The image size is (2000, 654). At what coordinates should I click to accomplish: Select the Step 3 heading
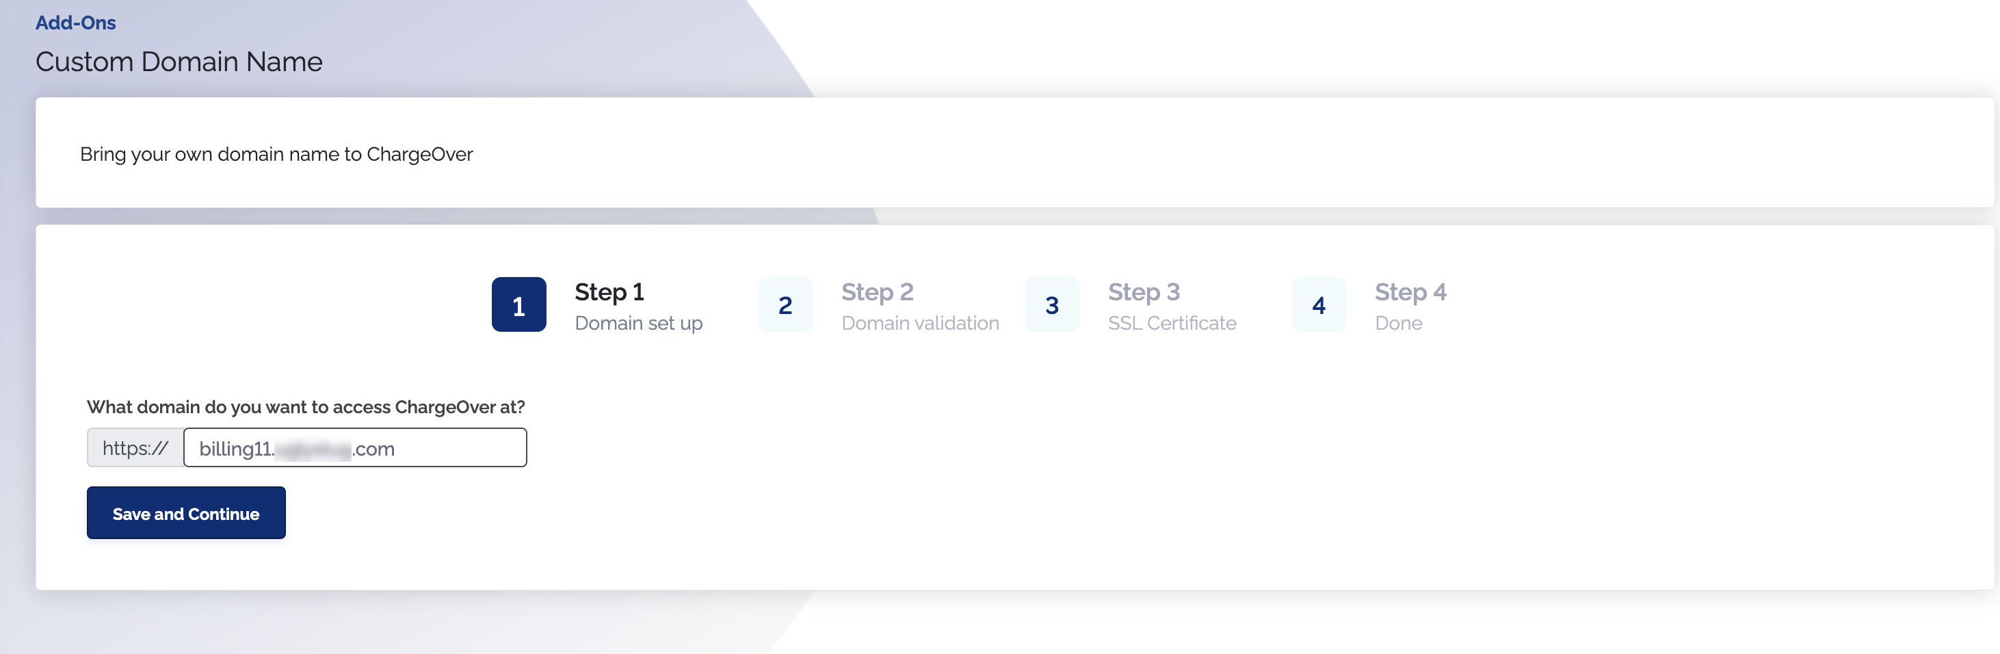[x=1144, y=292]
